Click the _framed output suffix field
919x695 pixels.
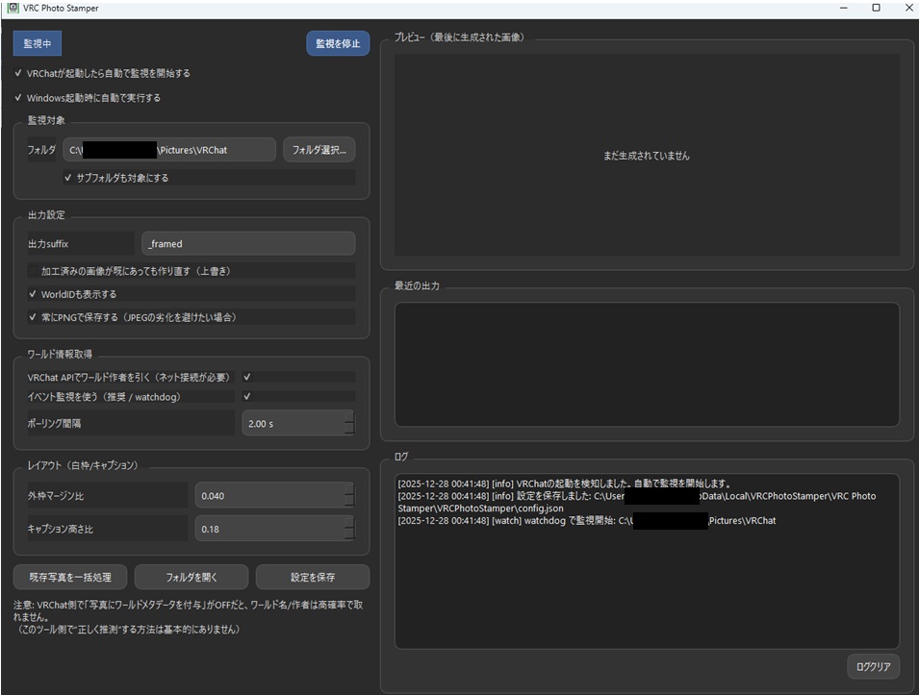248,243
